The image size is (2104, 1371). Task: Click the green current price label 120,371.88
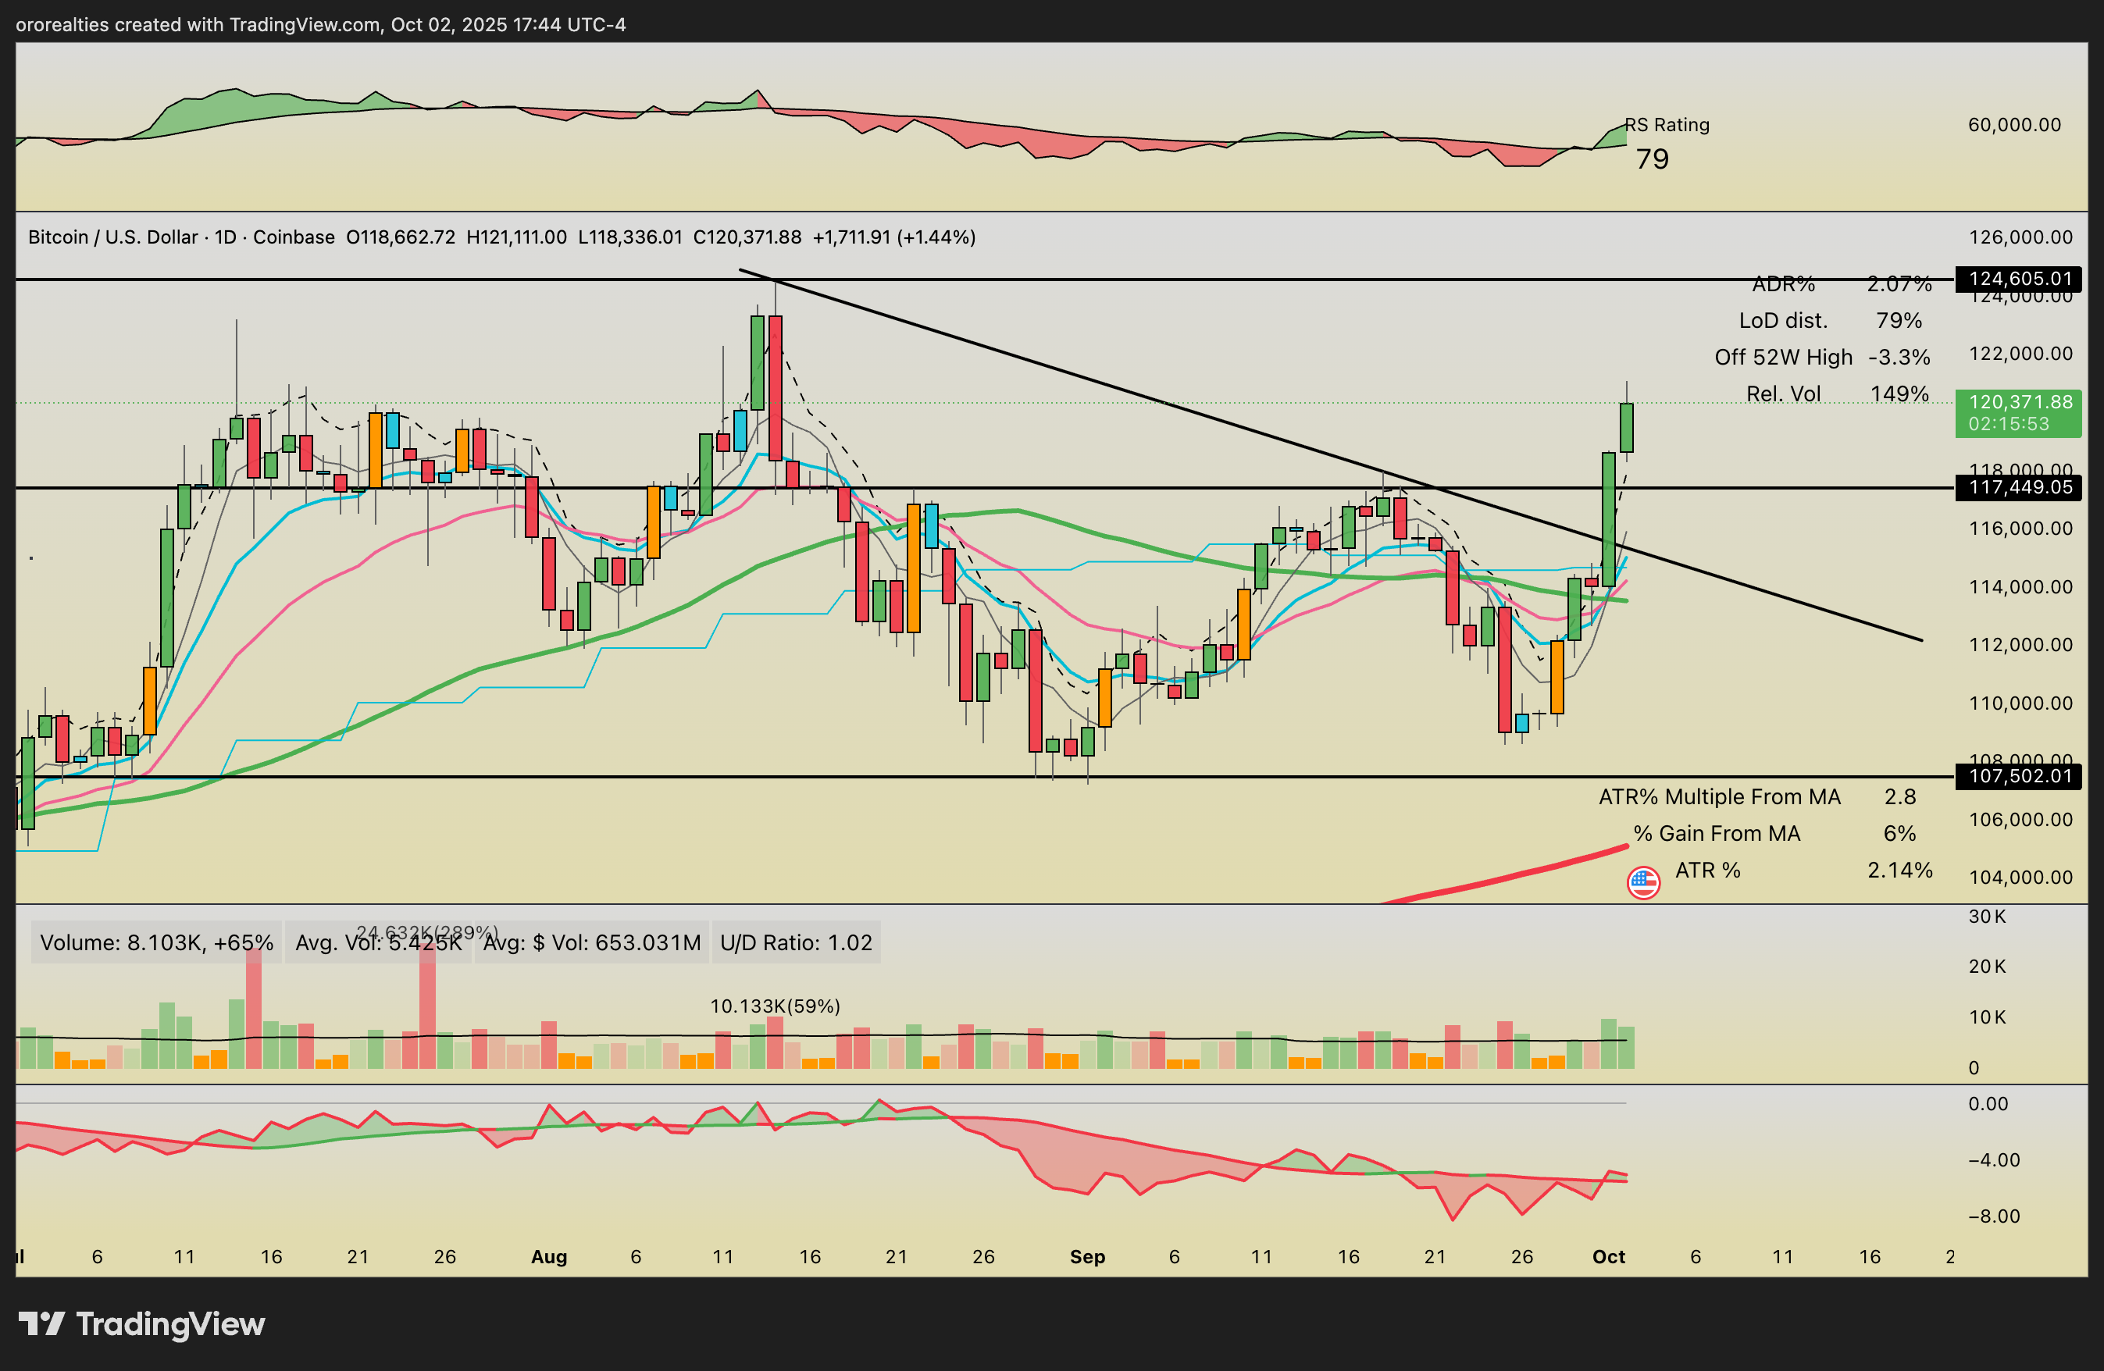(x=2019, y=413)
